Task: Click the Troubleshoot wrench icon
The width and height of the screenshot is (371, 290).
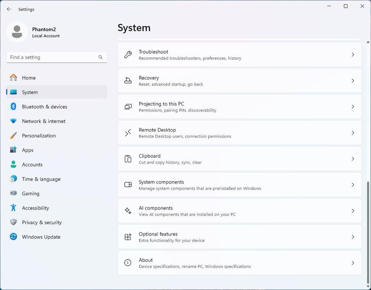Action: pos(128,55)
